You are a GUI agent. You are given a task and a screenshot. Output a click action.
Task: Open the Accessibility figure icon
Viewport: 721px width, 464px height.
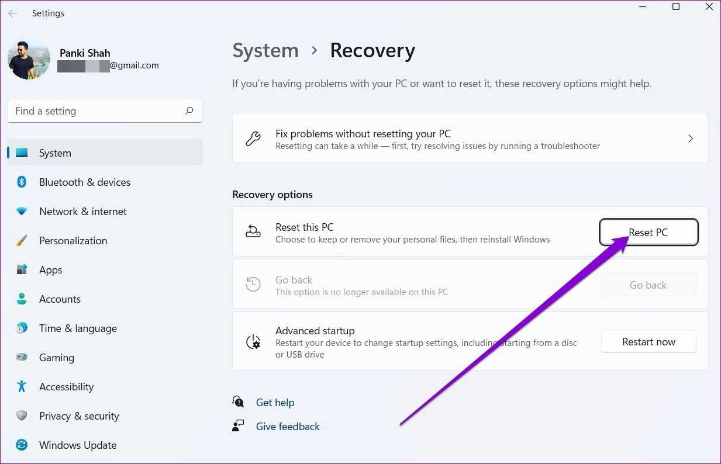click(x=22, y=387)
